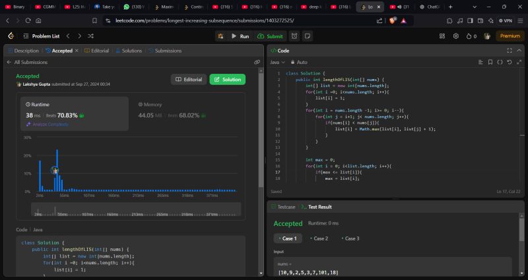528x280 pixels.
Task: Switch to the Submissions tab
Action: [165, 51]
